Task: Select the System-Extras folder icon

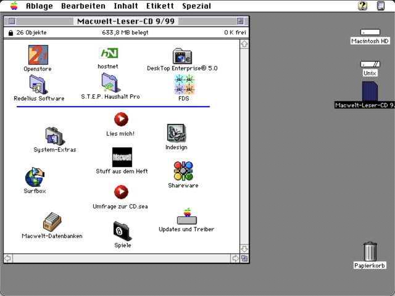Action: (x=55, y=136)
